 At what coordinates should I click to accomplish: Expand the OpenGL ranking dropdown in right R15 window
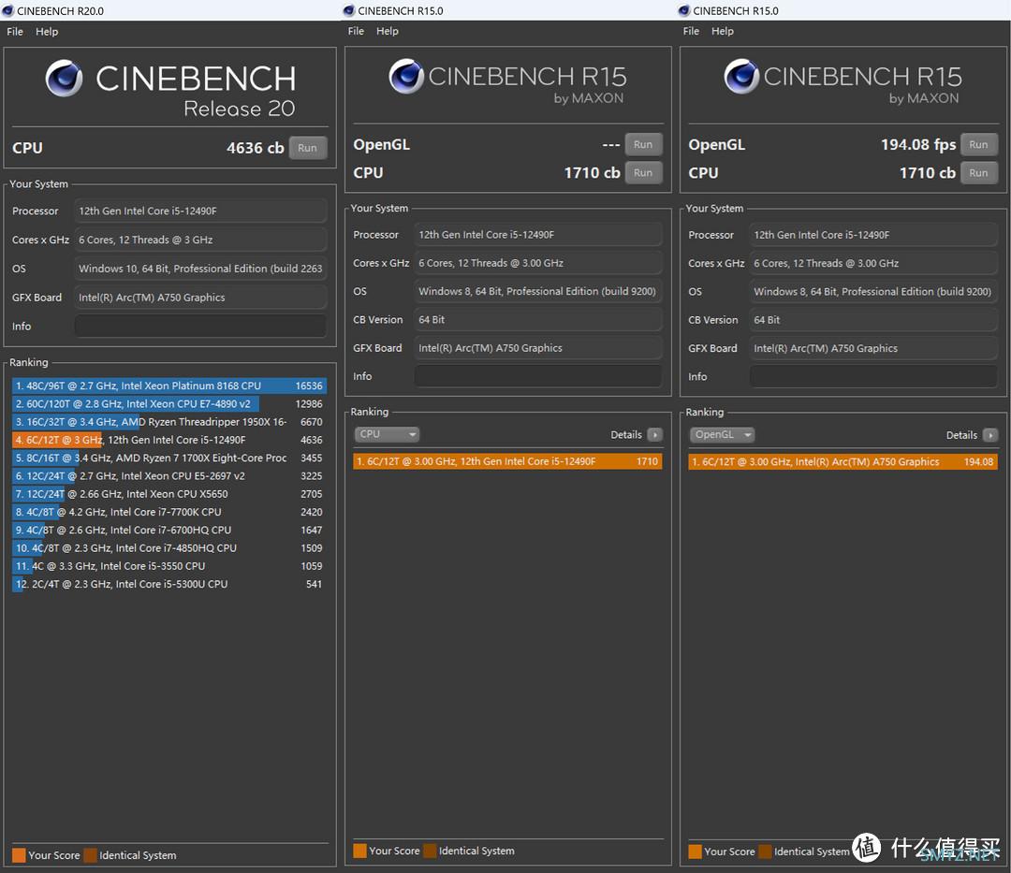pyautogui.click(x=722, y=435)
